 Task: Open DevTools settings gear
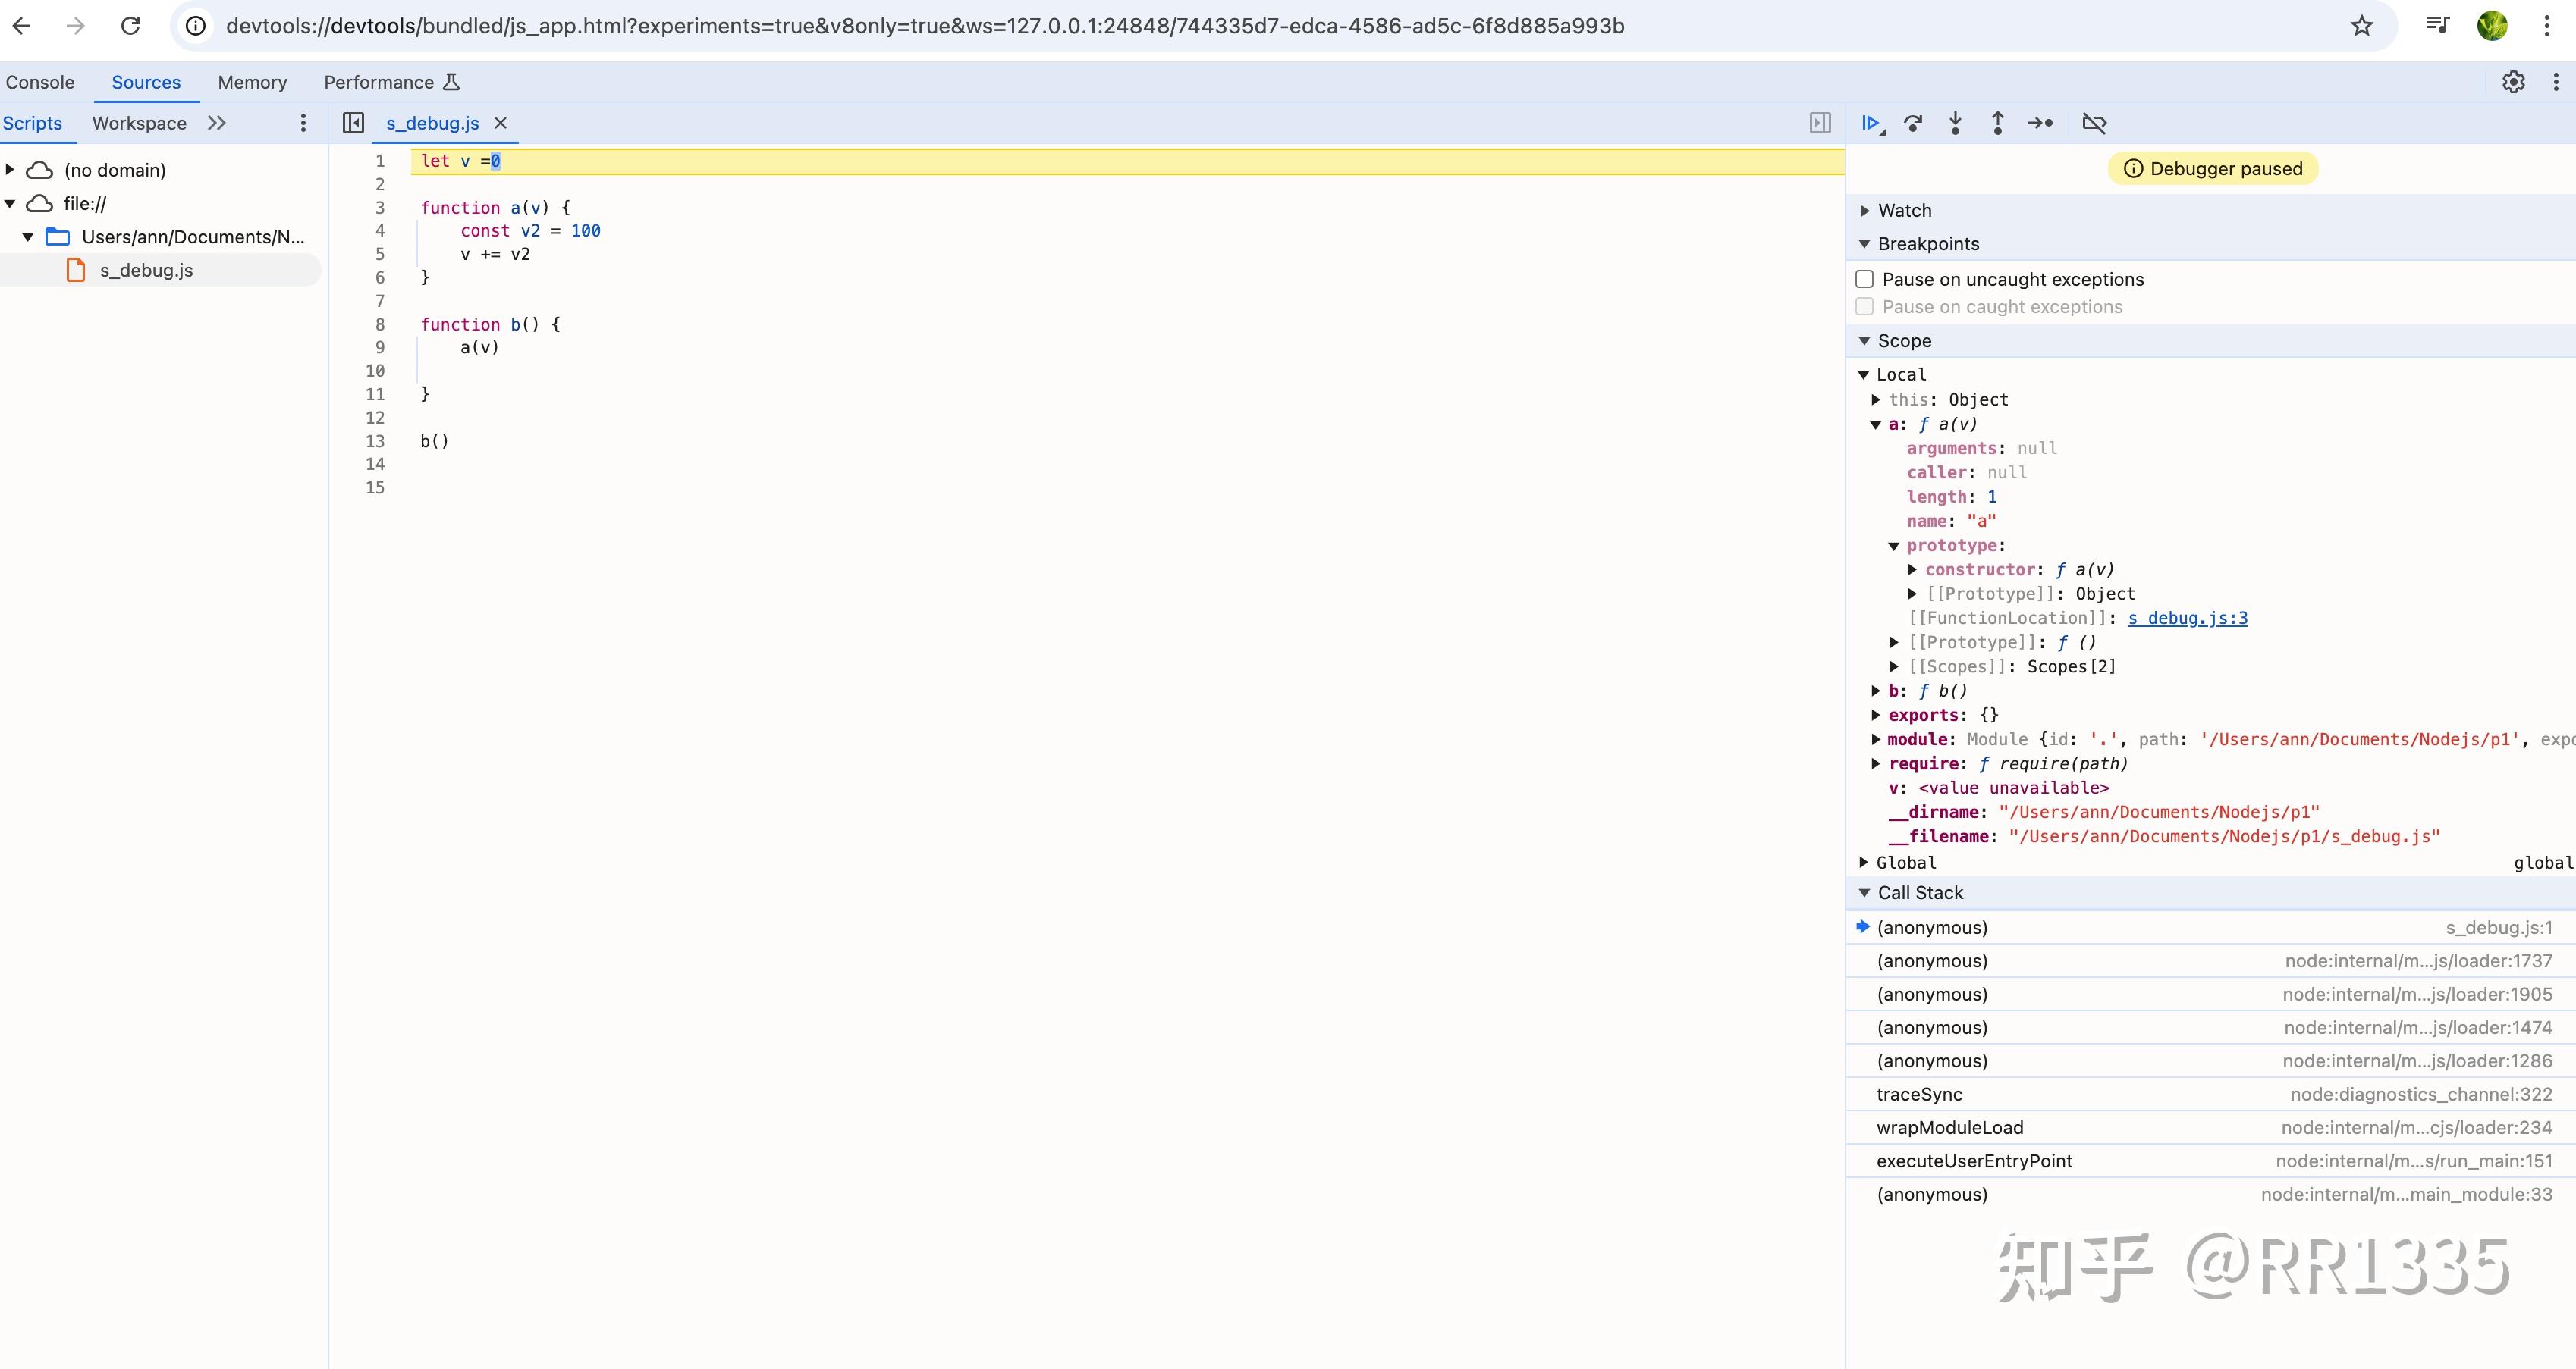(2514, 82)
